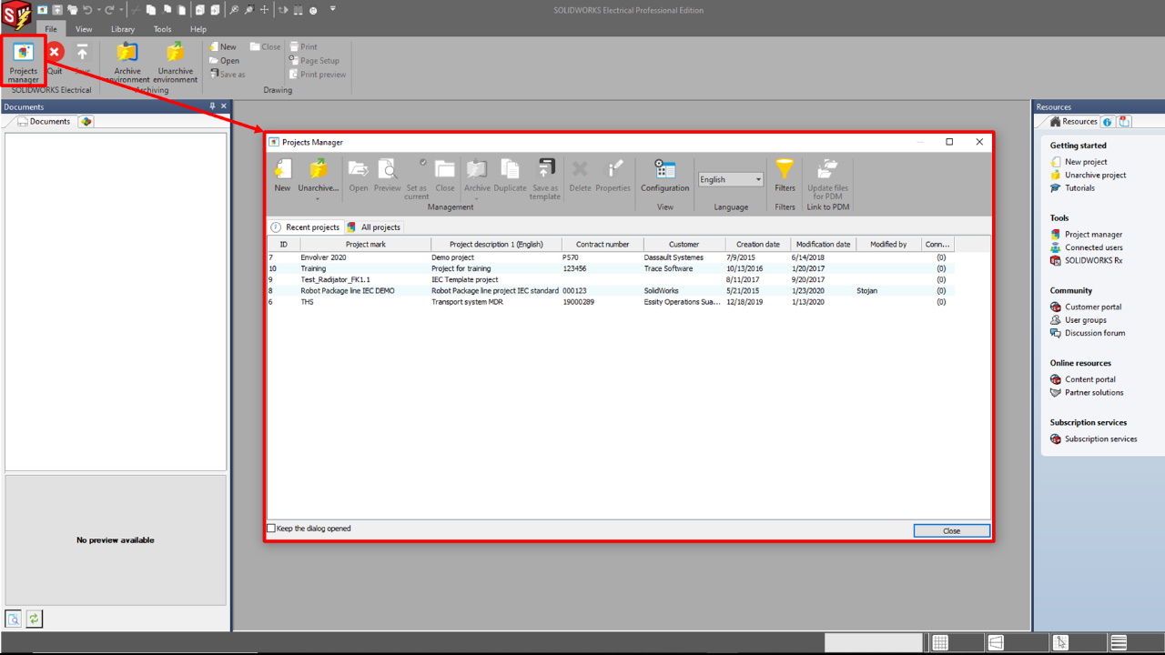The height and width of the screenshot is (655, 1165).
Task: Click Set as current in Projects Manager
Action: (417, 179)
